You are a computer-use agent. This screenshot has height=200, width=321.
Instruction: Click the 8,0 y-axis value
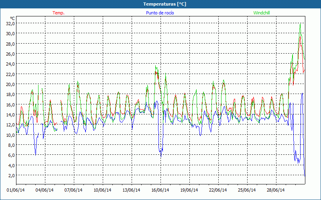click(12, 145)
